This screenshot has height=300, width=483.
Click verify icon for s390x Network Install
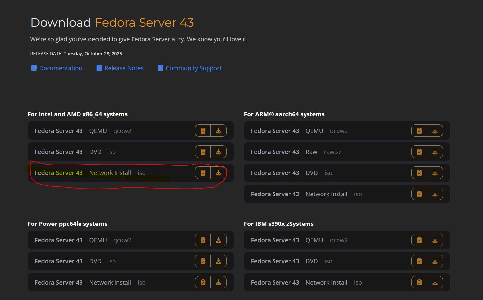coord(419,282)
